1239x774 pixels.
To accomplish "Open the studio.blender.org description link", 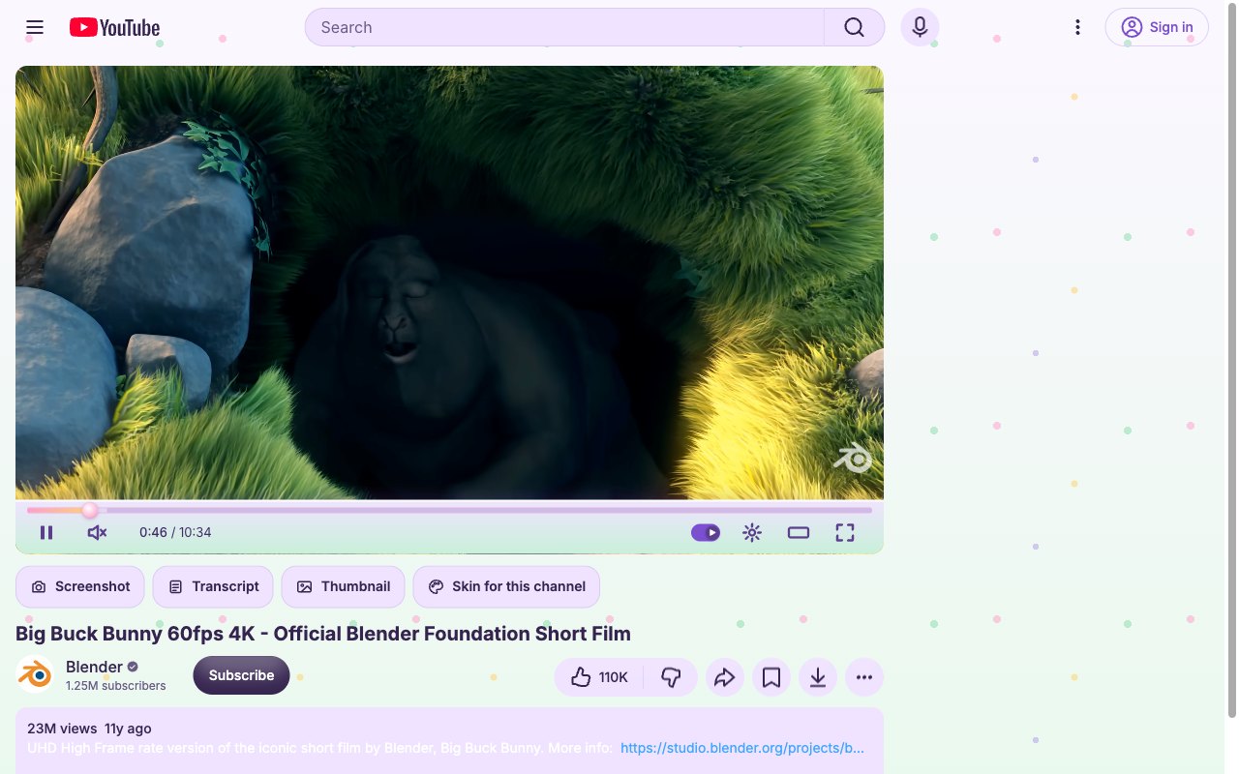I will 742,748.
